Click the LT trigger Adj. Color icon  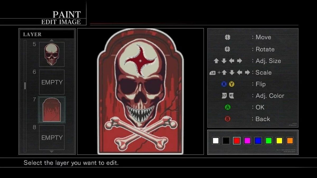pos(224,96)
